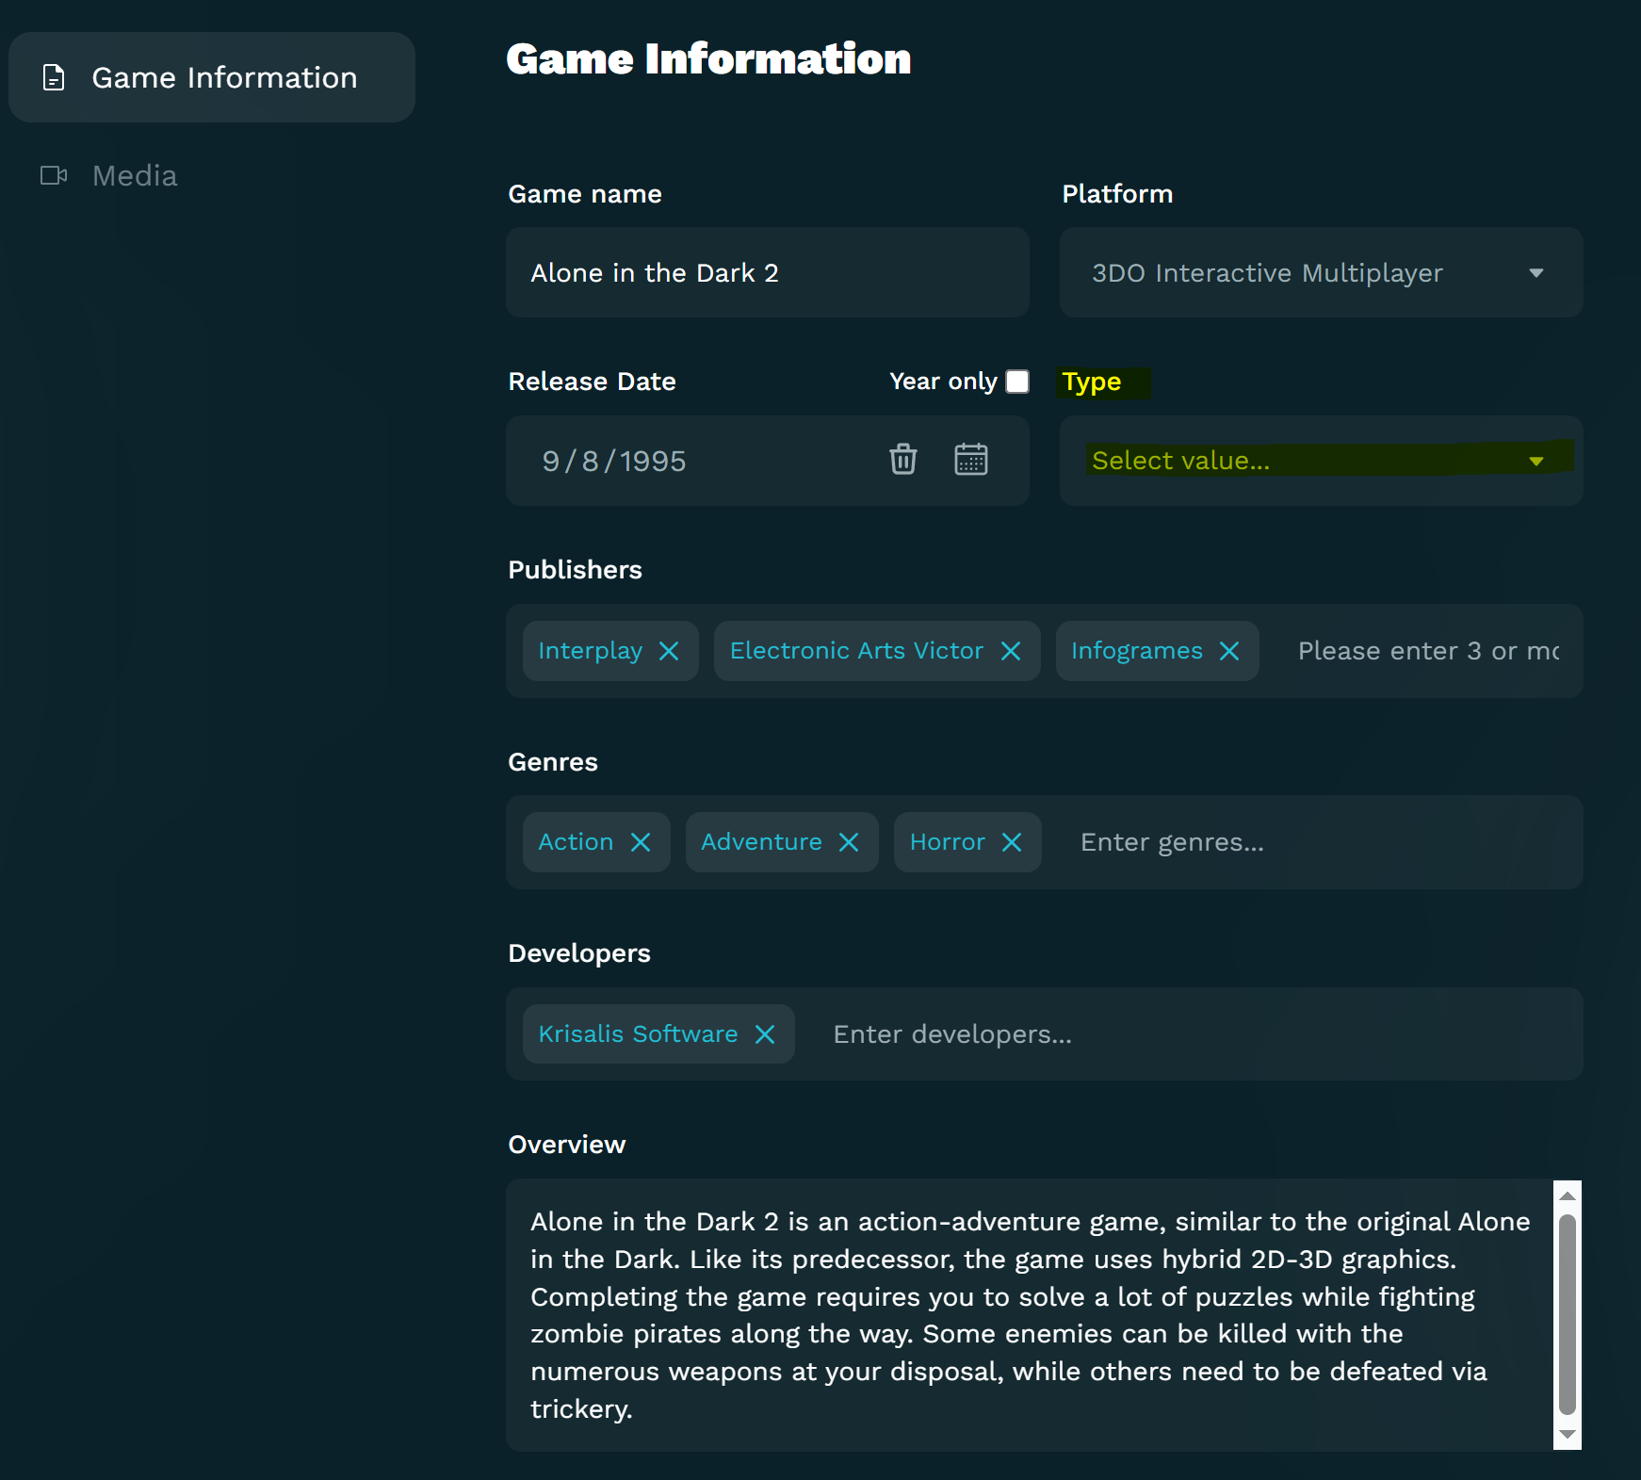Select the Interplay publisher tag text
Screen dimensions: 1641x1480
coord(591,651)
